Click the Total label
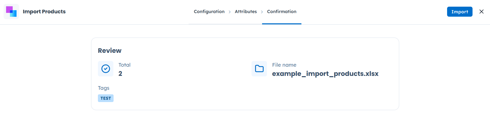Viewport: 490px width, 131px height. 124,65
